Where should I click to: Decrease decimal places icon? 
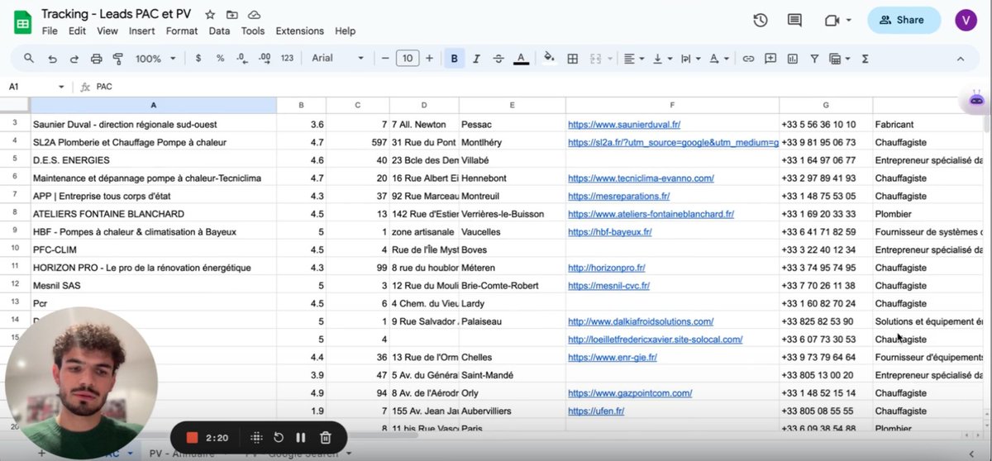click(x=241, y=59)
